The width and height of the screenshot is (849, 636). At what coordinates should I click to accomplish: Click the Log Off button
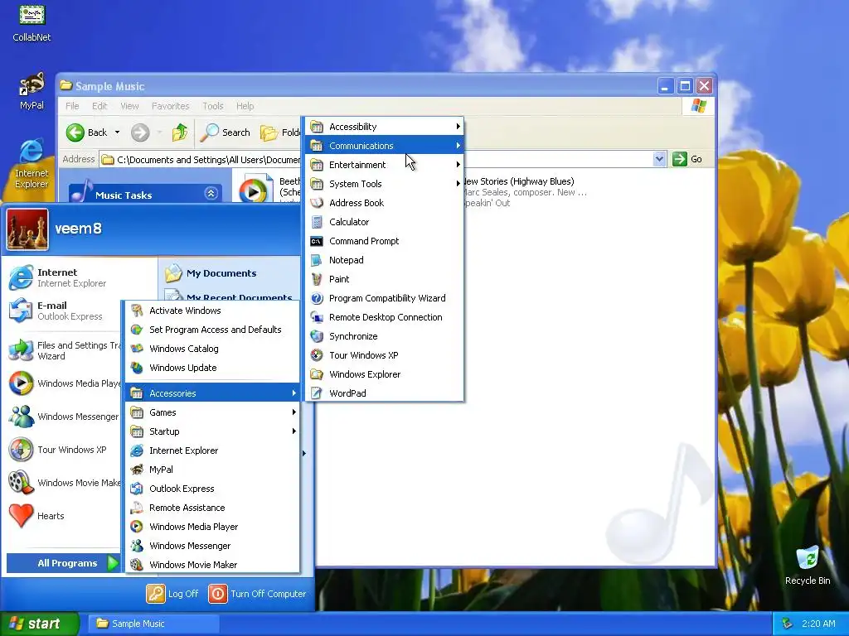pyautogui.click(x=172, y=594)
